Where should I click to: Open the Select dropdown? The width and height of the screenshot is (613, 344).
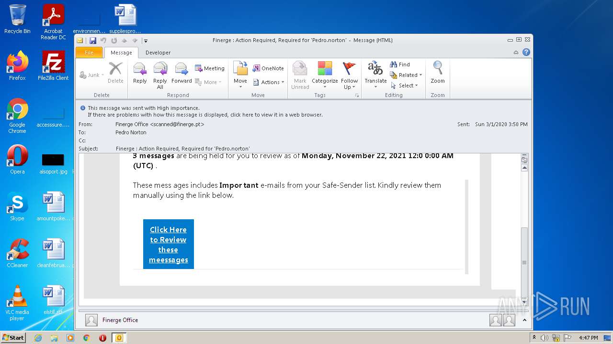pyautogui.click(x=405, y=86)
